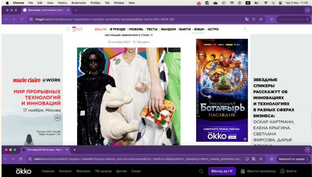The height and width of the screenshot is (177, 312).
Task: Click Войти to sign in on Okko
Action: [288, 171]
